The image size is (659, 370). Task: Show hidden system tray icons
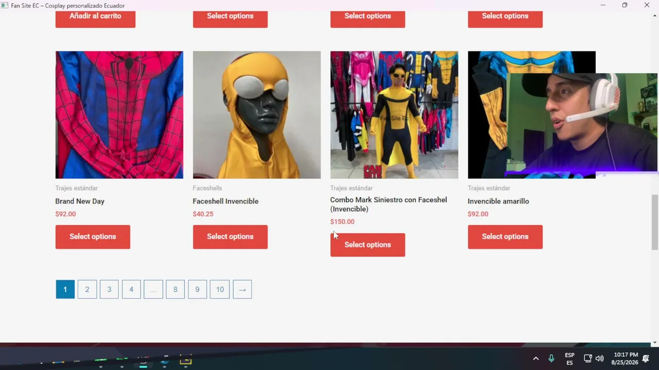(x=536, y=359)
